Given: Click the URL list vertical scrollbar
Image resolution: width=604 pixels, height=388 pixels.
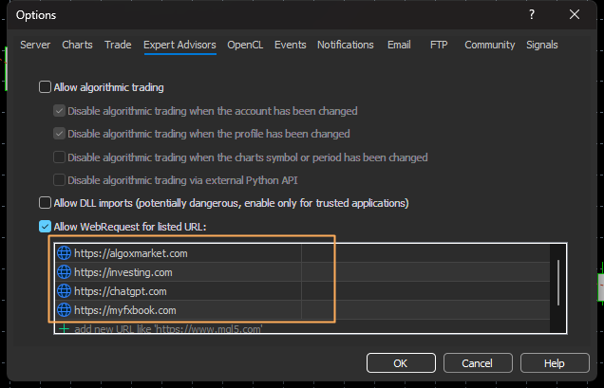Looking at the screenshot, I should coord(557,283).
